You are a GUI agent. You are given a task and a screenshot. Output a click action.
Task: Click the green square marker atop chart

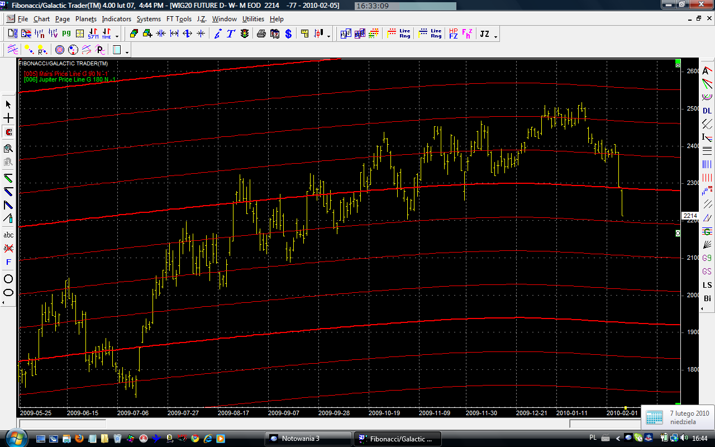point(678,61)
